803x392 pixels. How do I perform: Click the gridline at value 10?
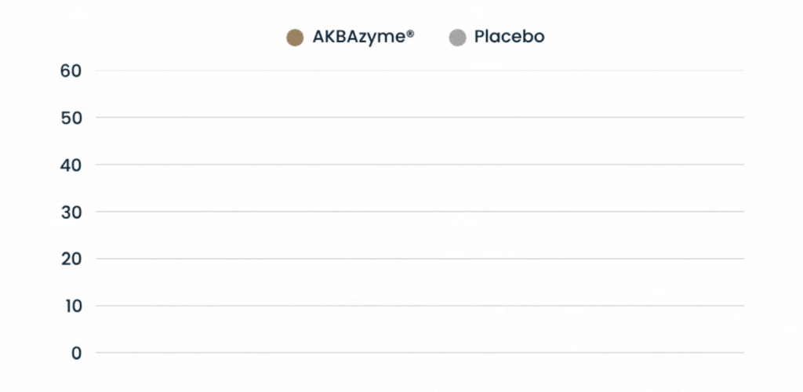click(420, 306)
